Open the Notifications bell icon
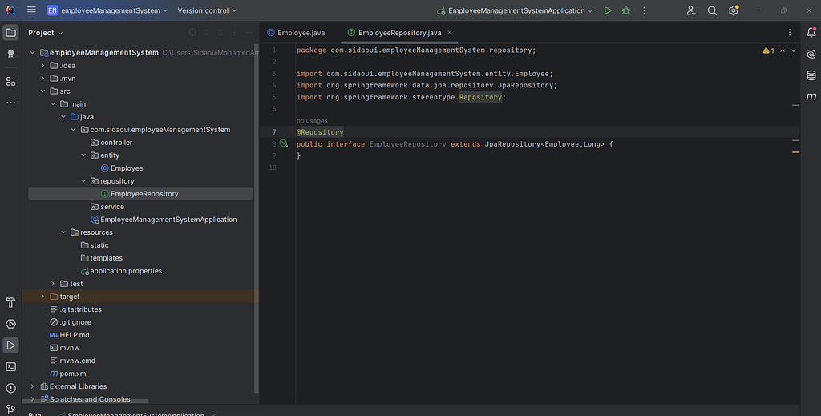The height and width of the screenshot is (416, 821). pos(811,32)
